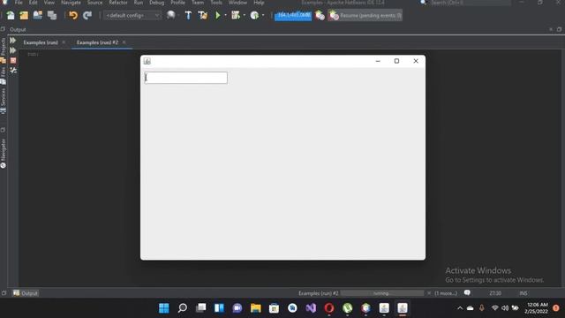Click the profiler icon beside memory indicator
The height and width of the screenshot is (318, 565).
[x=320, y=16]
